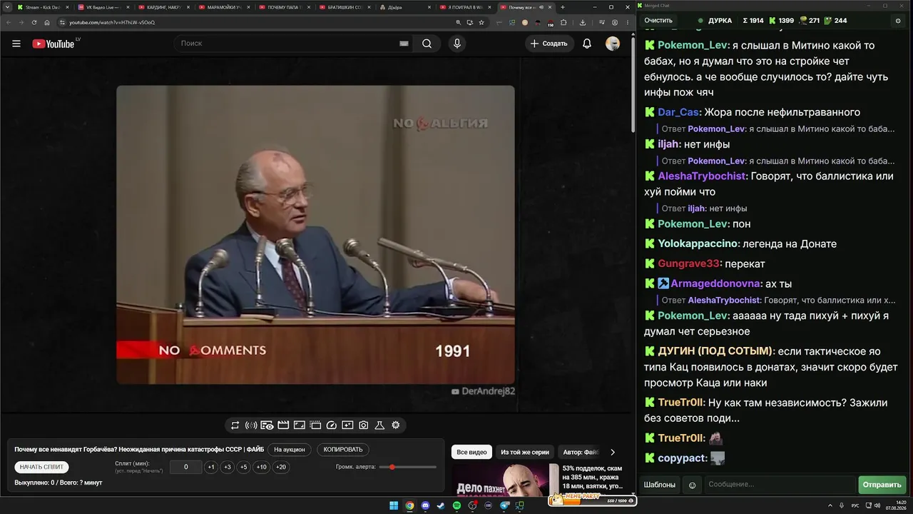Click the username 'Yolokappaccino' in chat
913x514 pixels.
[698, 243]
